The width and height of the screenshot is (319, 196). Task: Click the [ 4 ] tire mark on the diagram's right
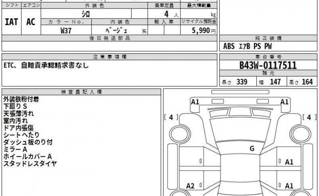[x=309, y=118]
